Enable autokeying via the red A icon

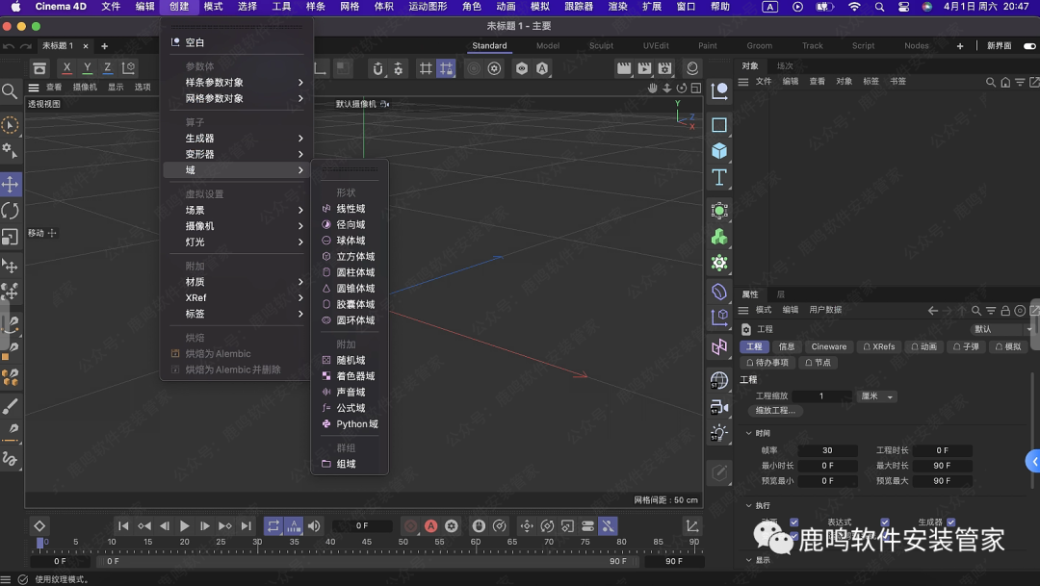click(431, 525)
